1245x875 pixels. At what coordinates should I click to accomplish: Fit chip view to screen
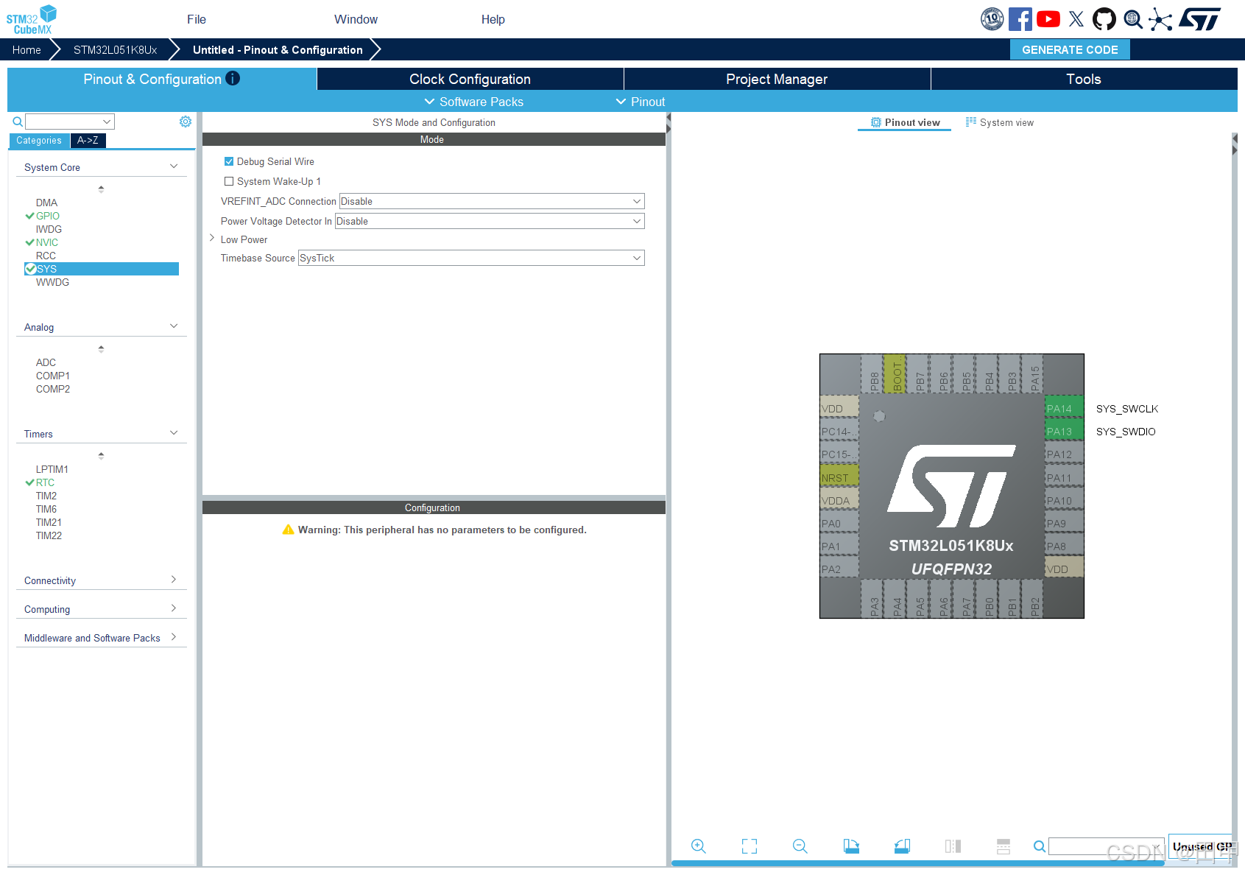point(750,846)
